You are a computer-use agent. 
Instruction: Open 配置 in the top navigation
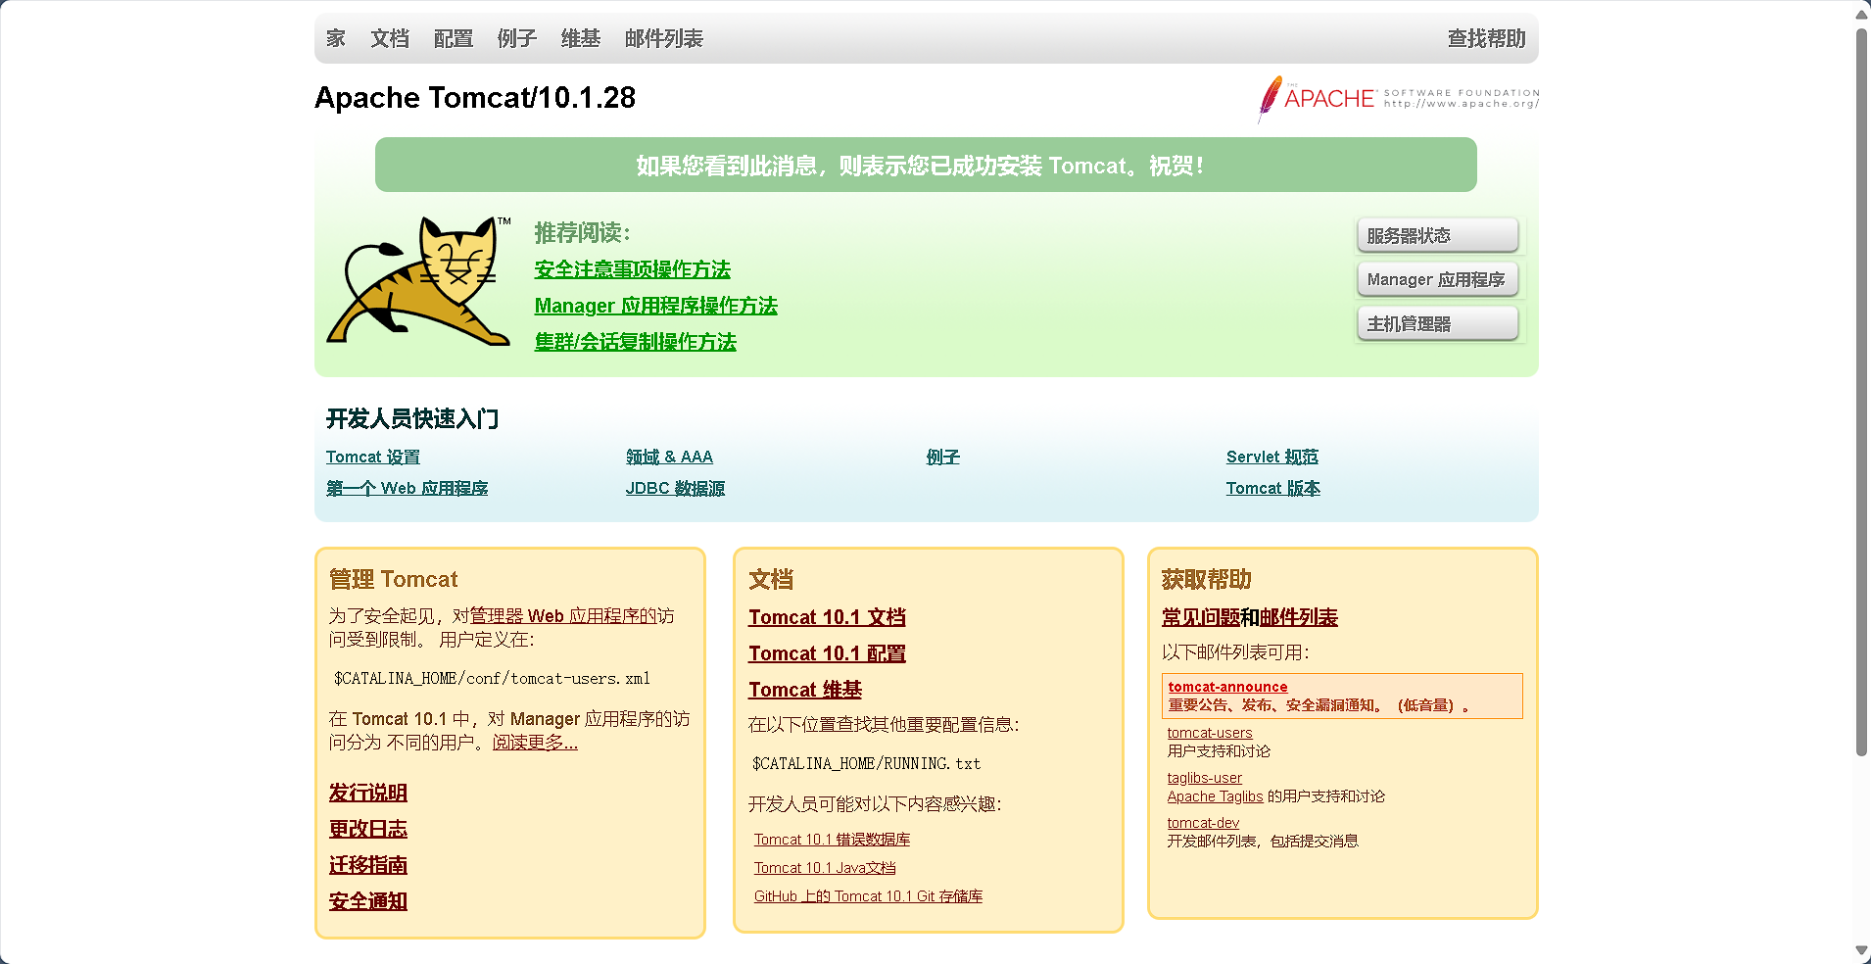coord(453,38)
